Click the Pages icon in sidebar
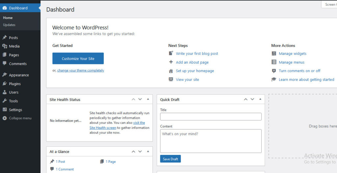Viewport: 337px width, 173px height. (x=5, y=55)
